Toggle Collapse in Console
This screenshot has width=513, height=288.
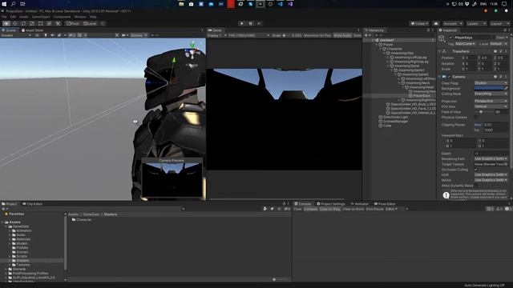[x=310, y=209]
